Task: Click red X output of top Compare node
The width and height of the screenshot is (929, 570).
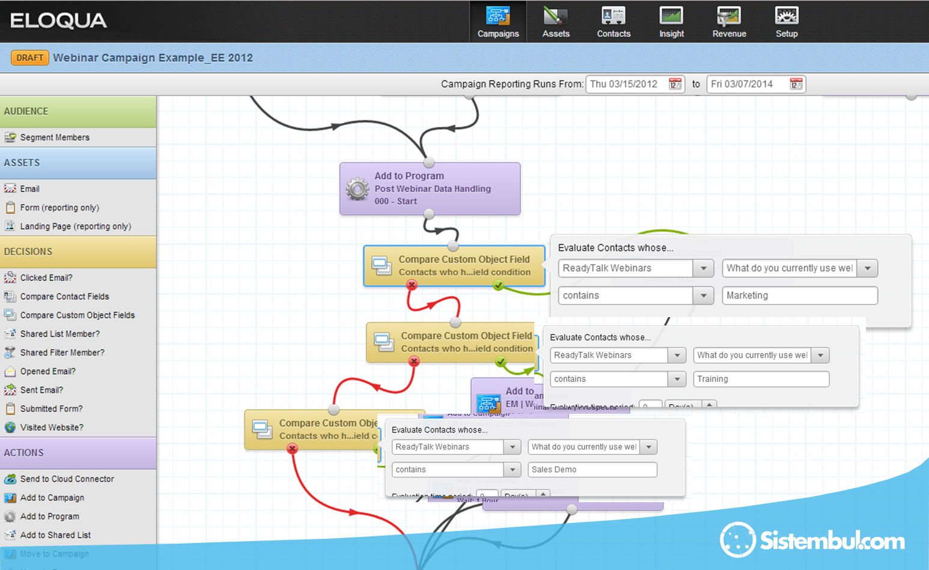Action: point(412,285)
